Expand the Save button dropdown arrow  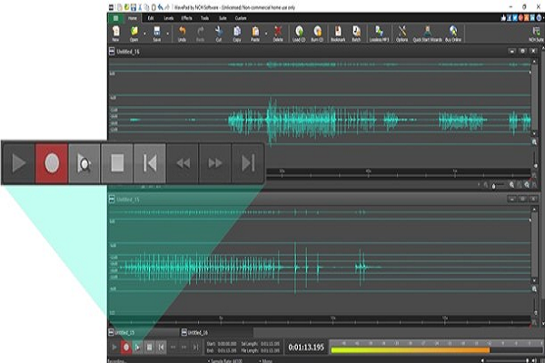click(x=168, y=32)
